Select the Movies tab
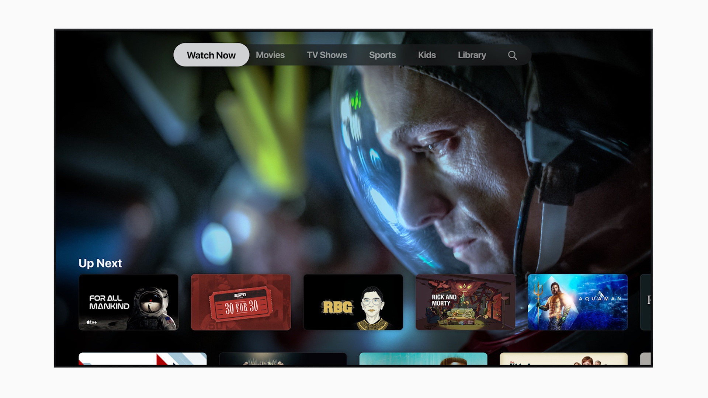Screen dimensions: 708x398 pos(270,55)
